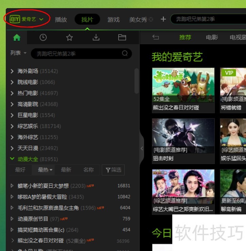Click the magnifier search icon in sidebar
This screenshot has width=246, height=251.
[125, 53]
